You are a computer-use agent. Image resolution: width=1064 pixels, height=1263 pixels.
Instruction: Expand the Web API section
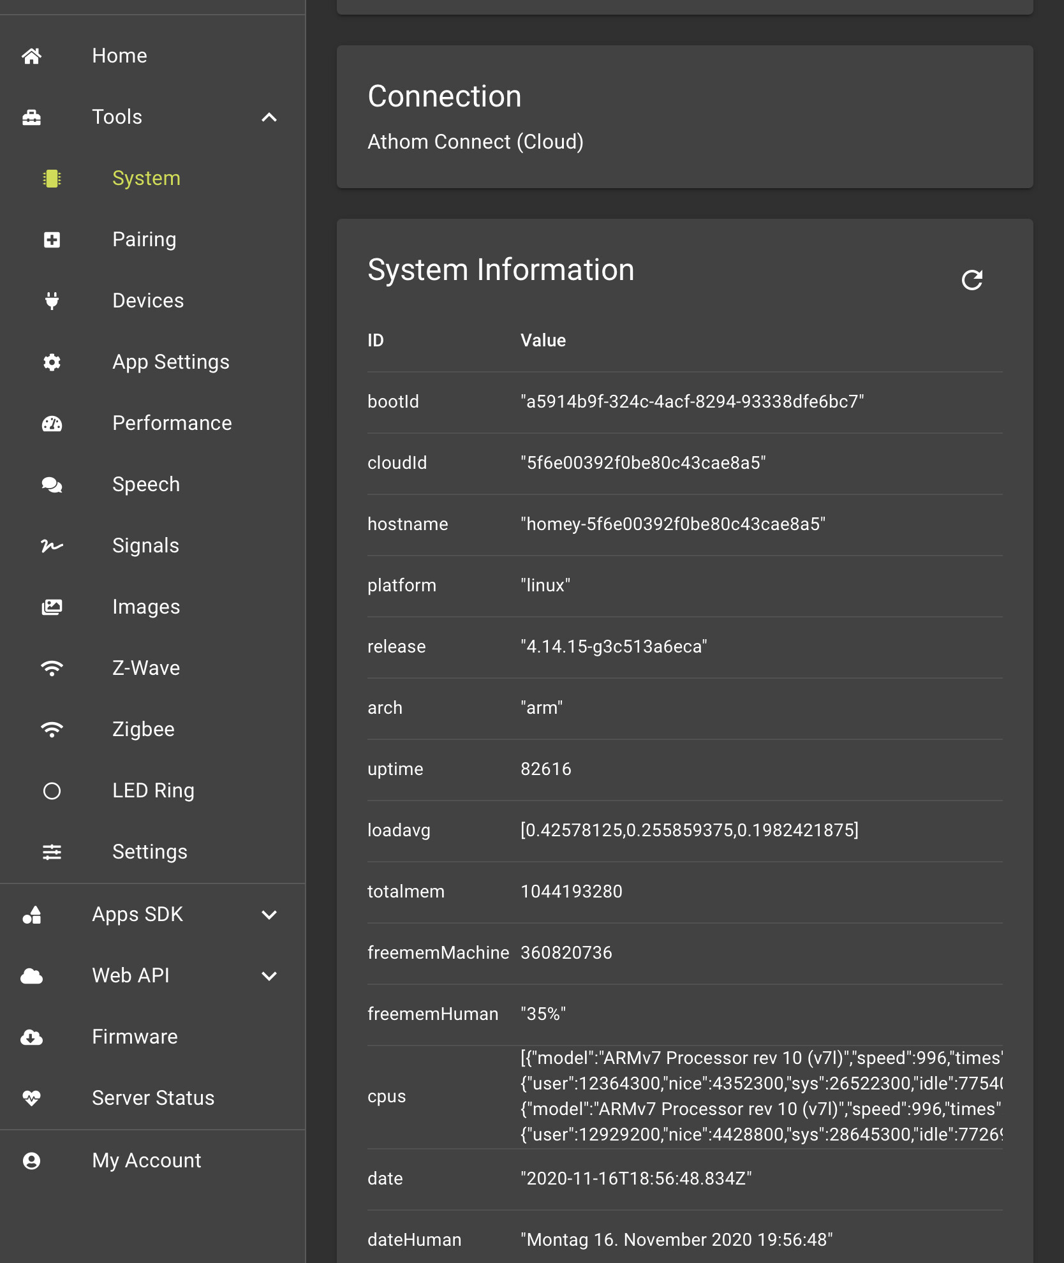pos(269,976)
